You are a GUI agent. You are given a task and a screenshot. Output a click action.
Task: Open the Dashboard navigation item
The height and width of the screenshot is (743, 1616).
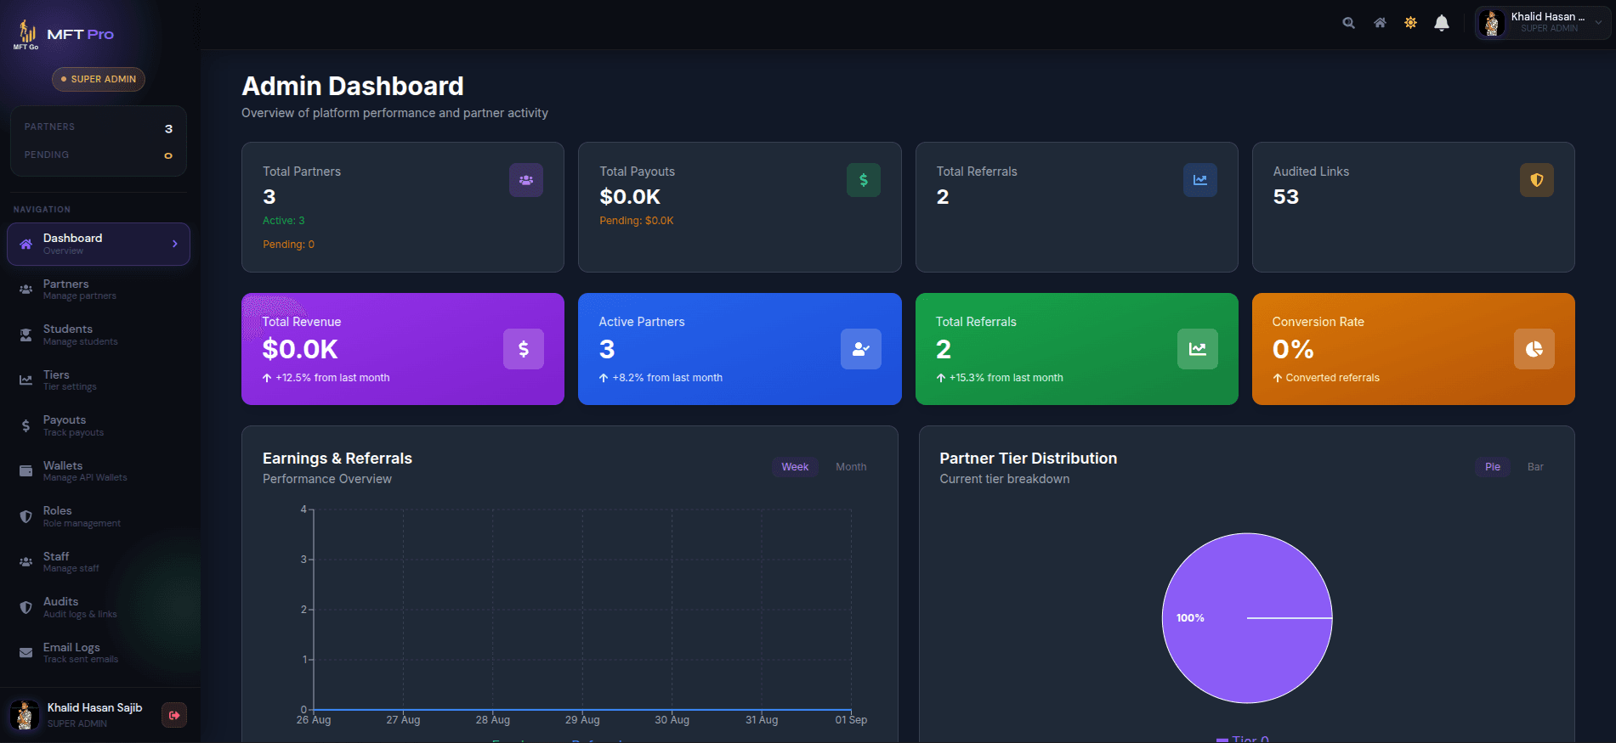pyautogui.click(x=99, y=244)
